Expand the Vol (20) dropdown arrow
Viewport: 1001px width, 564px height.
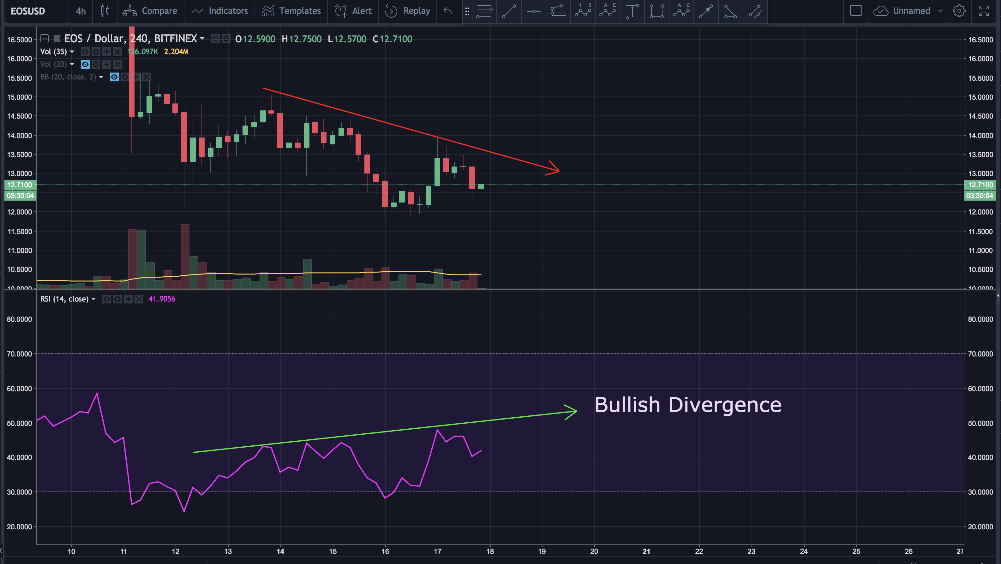click(72, 64)
